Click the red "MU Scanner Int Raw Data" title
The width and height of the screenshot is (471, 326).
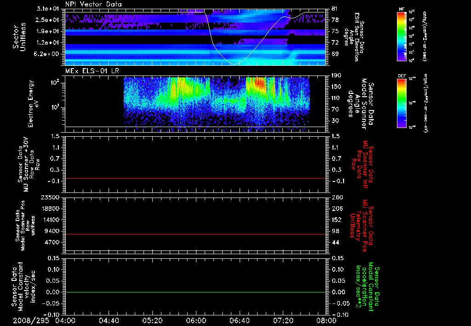(x=362, y=164)
